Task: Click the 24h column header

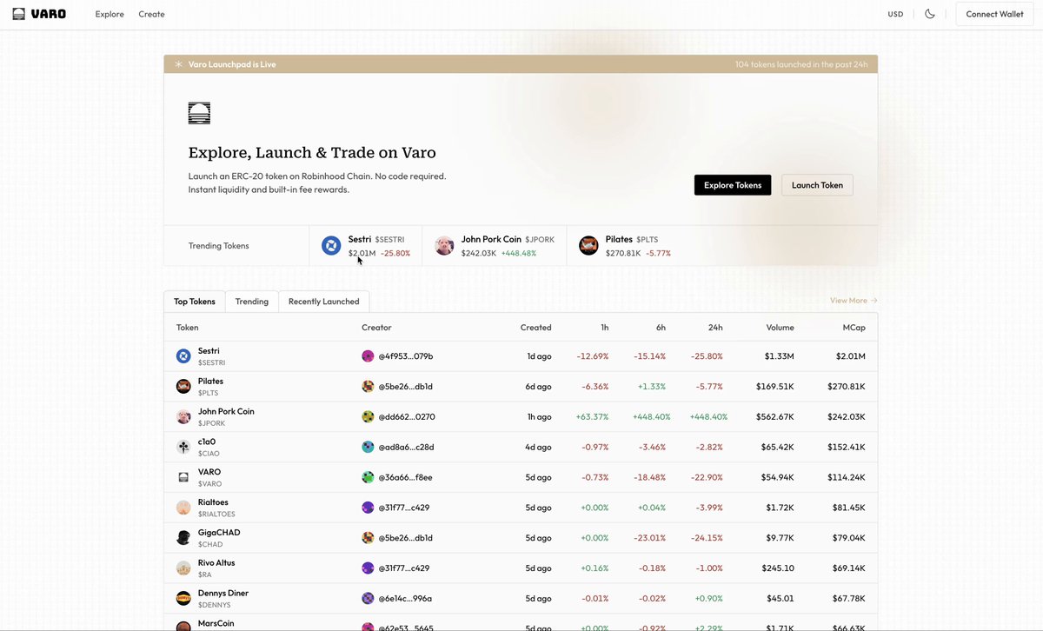Action: (715, 328)
